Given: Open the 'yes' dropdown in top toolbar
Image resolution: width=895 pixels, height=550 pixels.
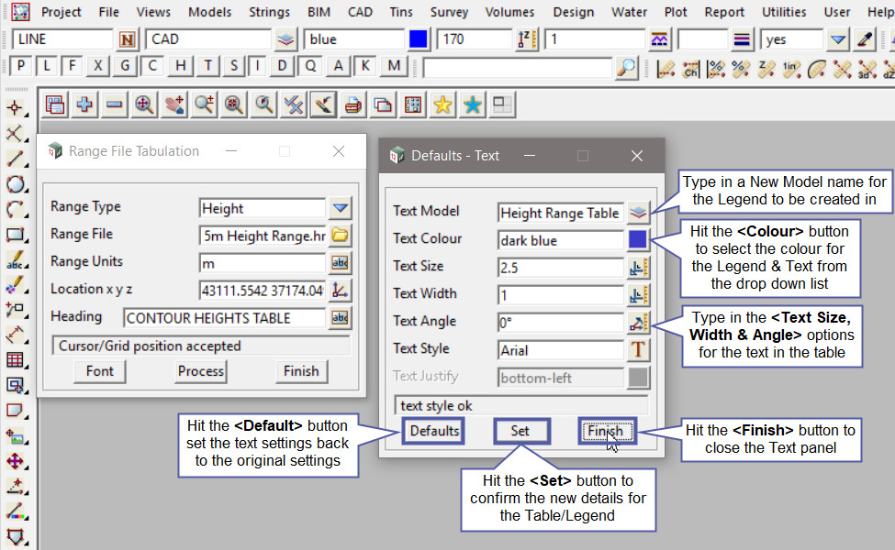Looking at the screenshot, I should (837, 40).
